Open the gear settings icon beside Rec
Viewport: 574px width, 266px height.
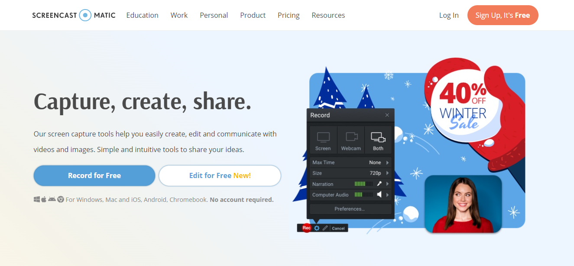point(317,228)
